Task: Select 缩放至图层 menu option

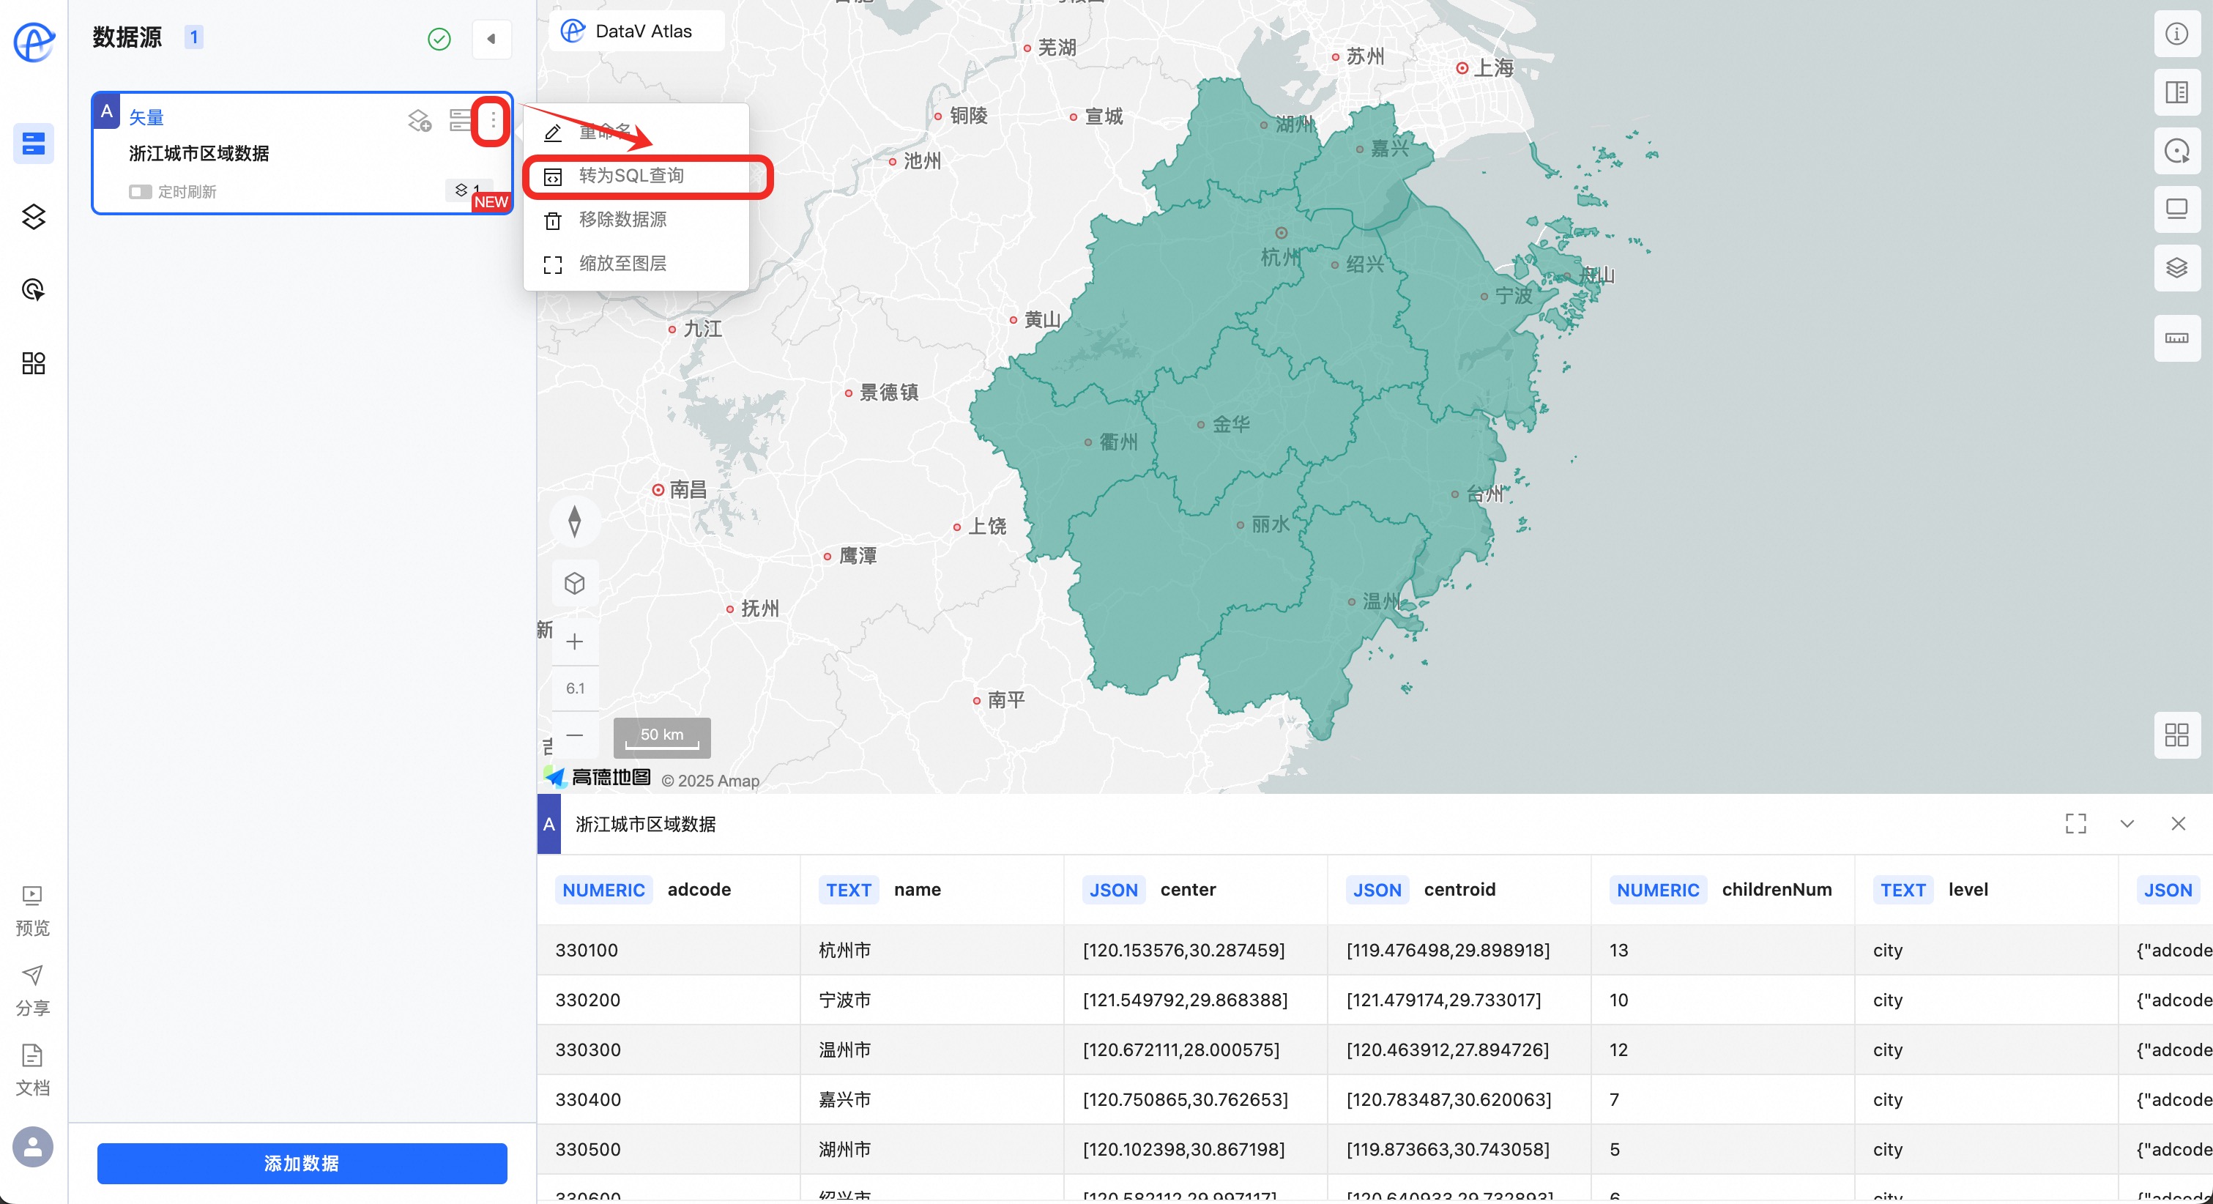Action: tap(623, 264)
